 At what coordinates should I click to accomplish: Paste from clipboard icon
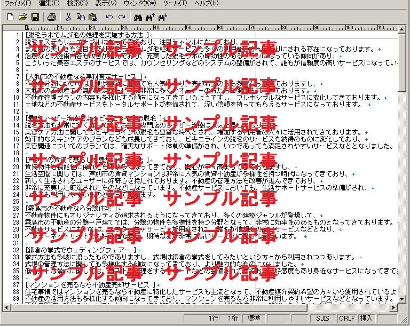coord(93,17)
